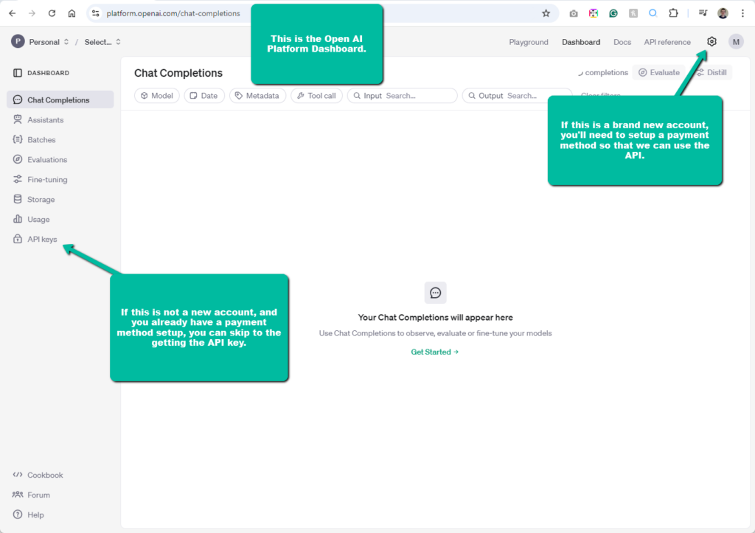Click the Get Started link
This screenshot has height=533, width=755.
[434, 352]
